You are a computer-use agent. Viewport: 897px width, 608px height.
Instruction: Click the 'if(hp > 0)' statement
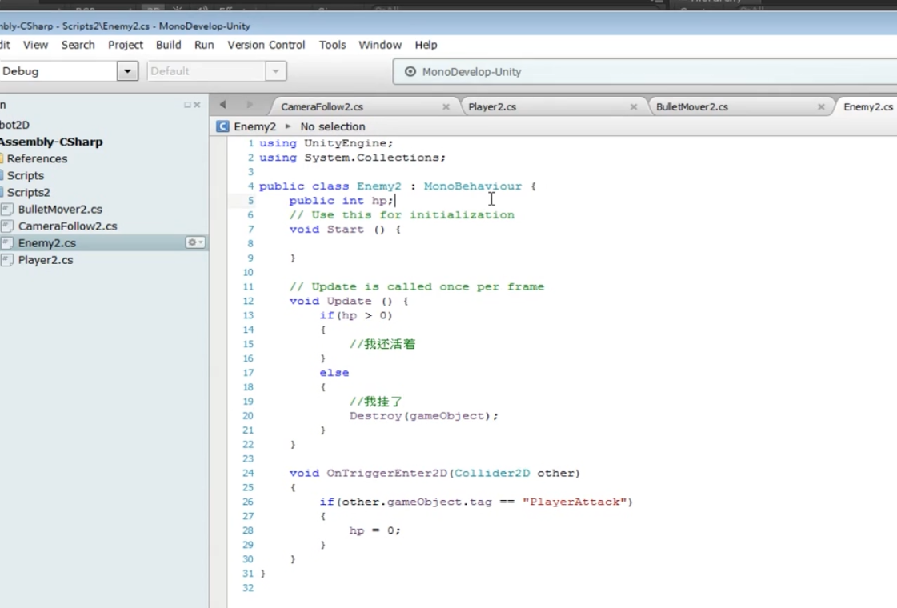[x=356, y=315]
